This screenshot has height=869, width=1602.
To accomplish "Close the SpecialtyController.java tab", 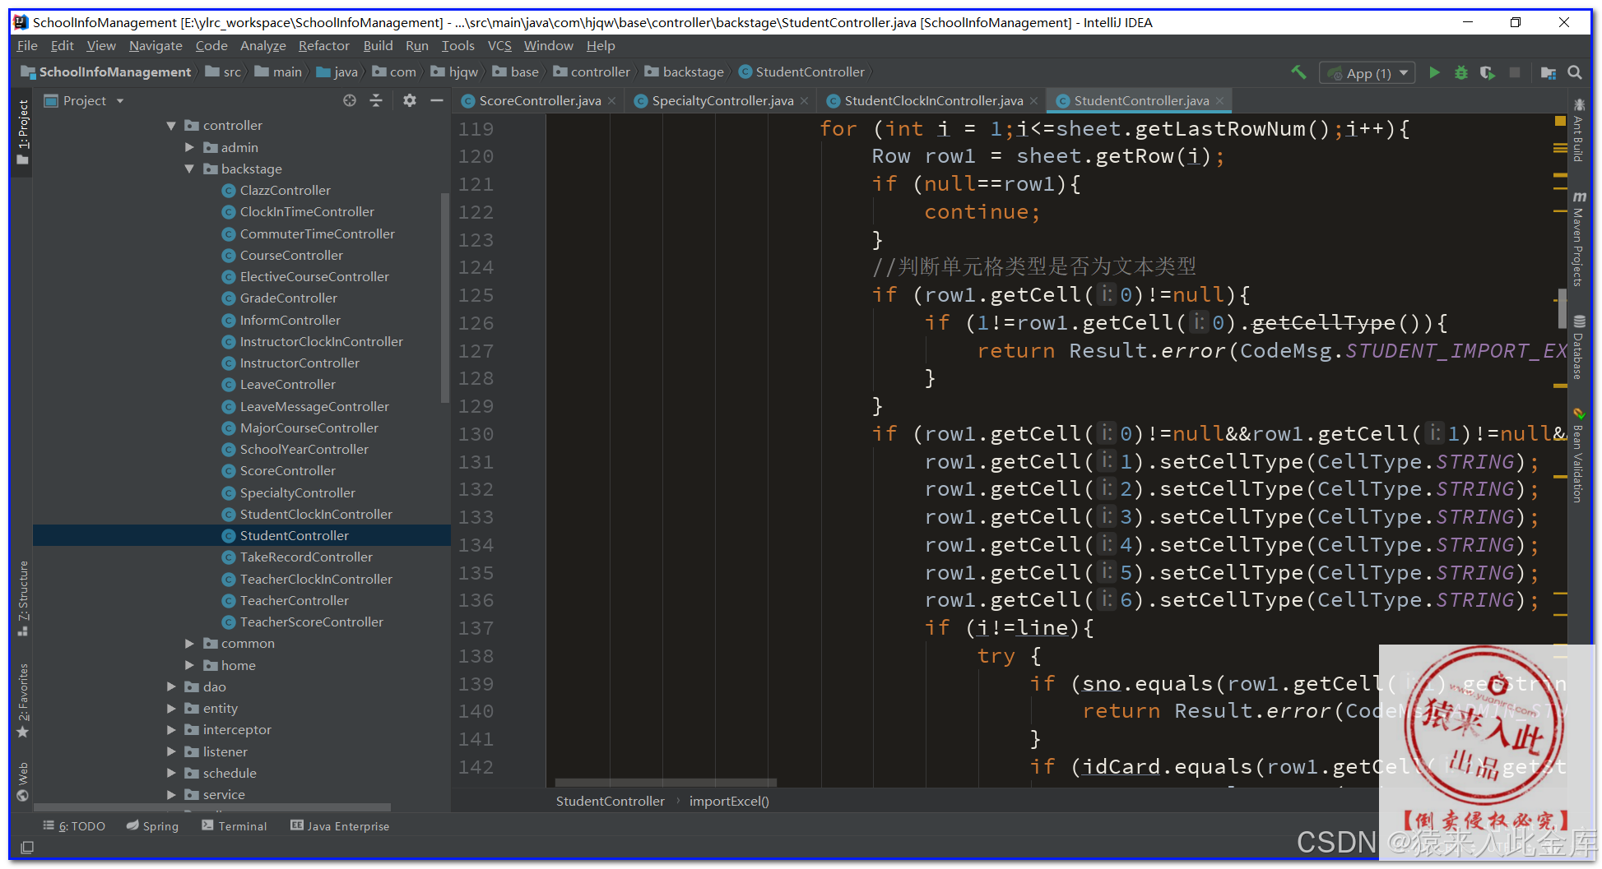I will [x=805, y=101].
